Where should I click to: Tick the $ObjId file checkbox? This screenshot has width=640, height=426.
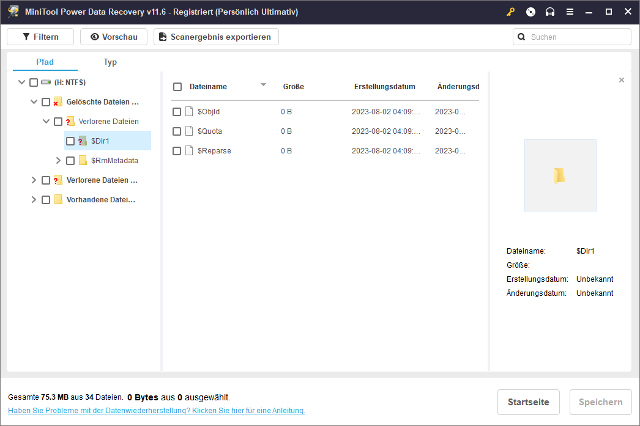tap(177, 112)
